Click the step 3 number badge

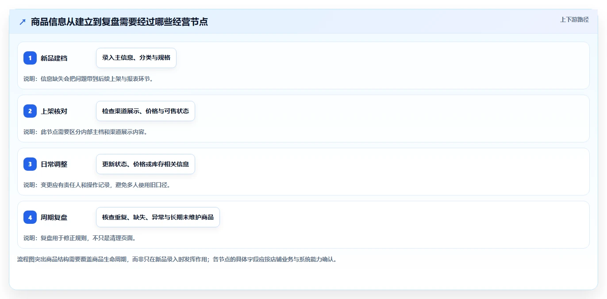click(30, 164)
